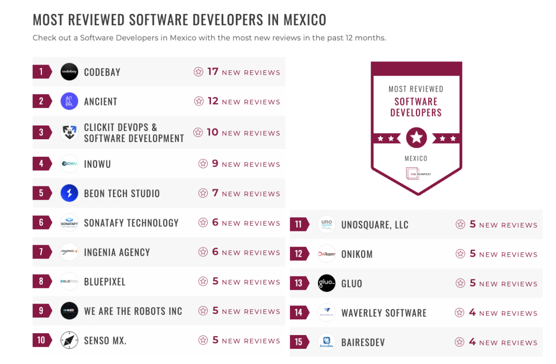The image size is (556, 364).
Task: Click the iNOWU circular logo
Action: tap(69, 163)
